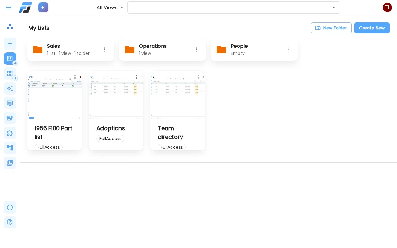
Task: Expand the search box dropdown arrow
Action: click(334, 7)
